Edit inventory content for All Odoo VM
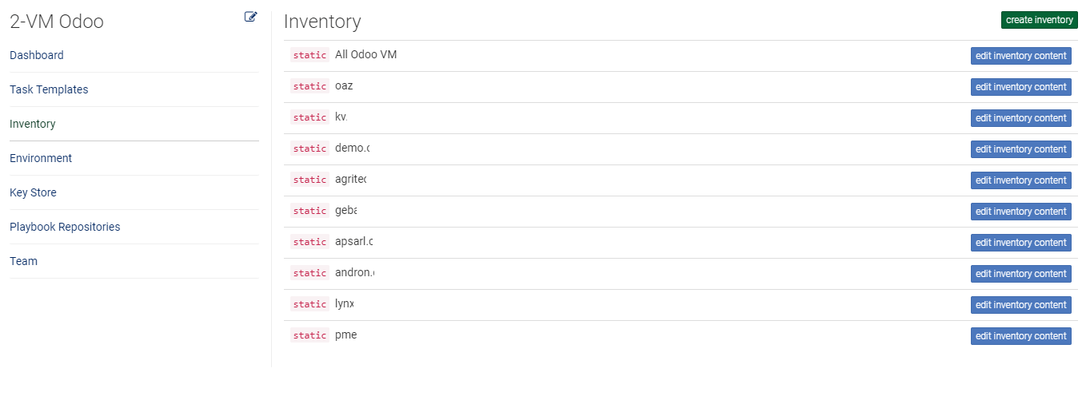Image resolution: width=1090 pixels, height=400 pixels. coord(1021,56)
